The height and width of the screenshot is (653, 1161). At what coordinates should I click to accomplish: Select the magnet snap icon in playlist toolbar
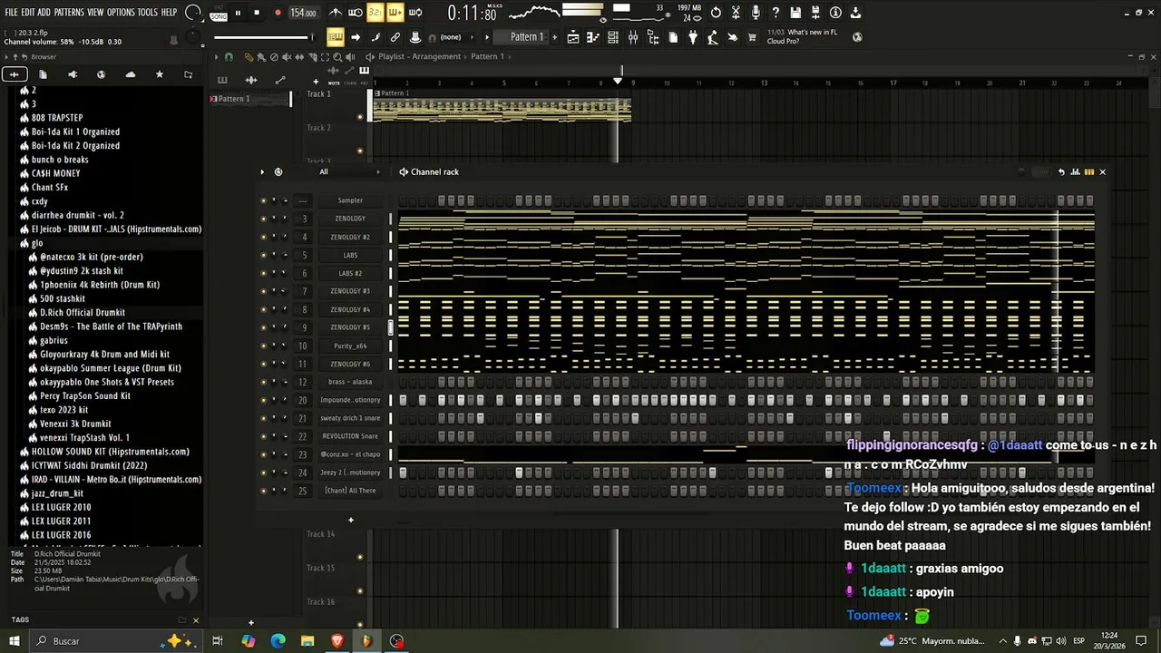[229, 56]
